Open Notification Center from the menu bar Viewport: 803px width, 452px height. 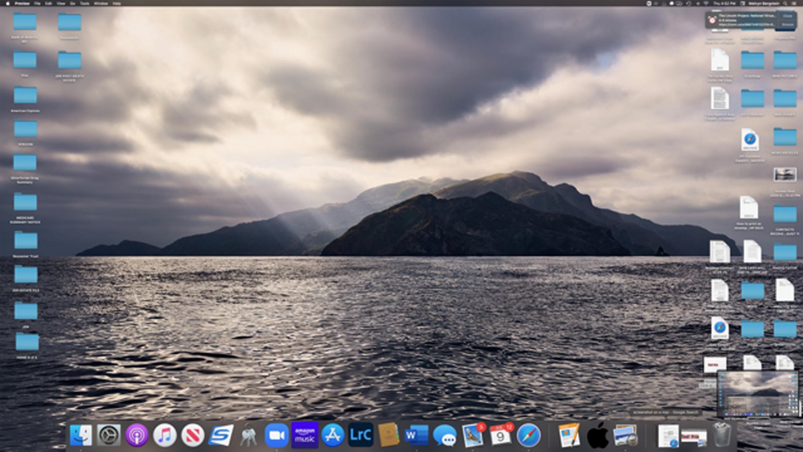[x=794, y=3]
